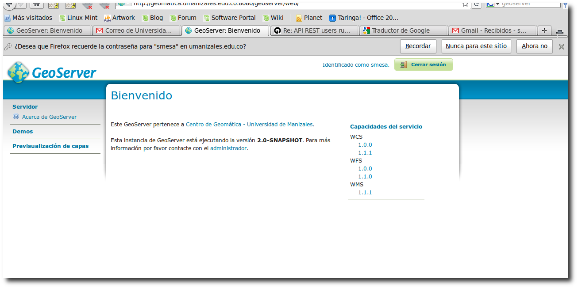Click the key icon in password bar

click(8, 46)
